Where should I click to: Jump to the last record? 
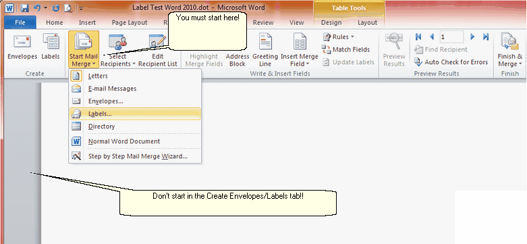485,36
